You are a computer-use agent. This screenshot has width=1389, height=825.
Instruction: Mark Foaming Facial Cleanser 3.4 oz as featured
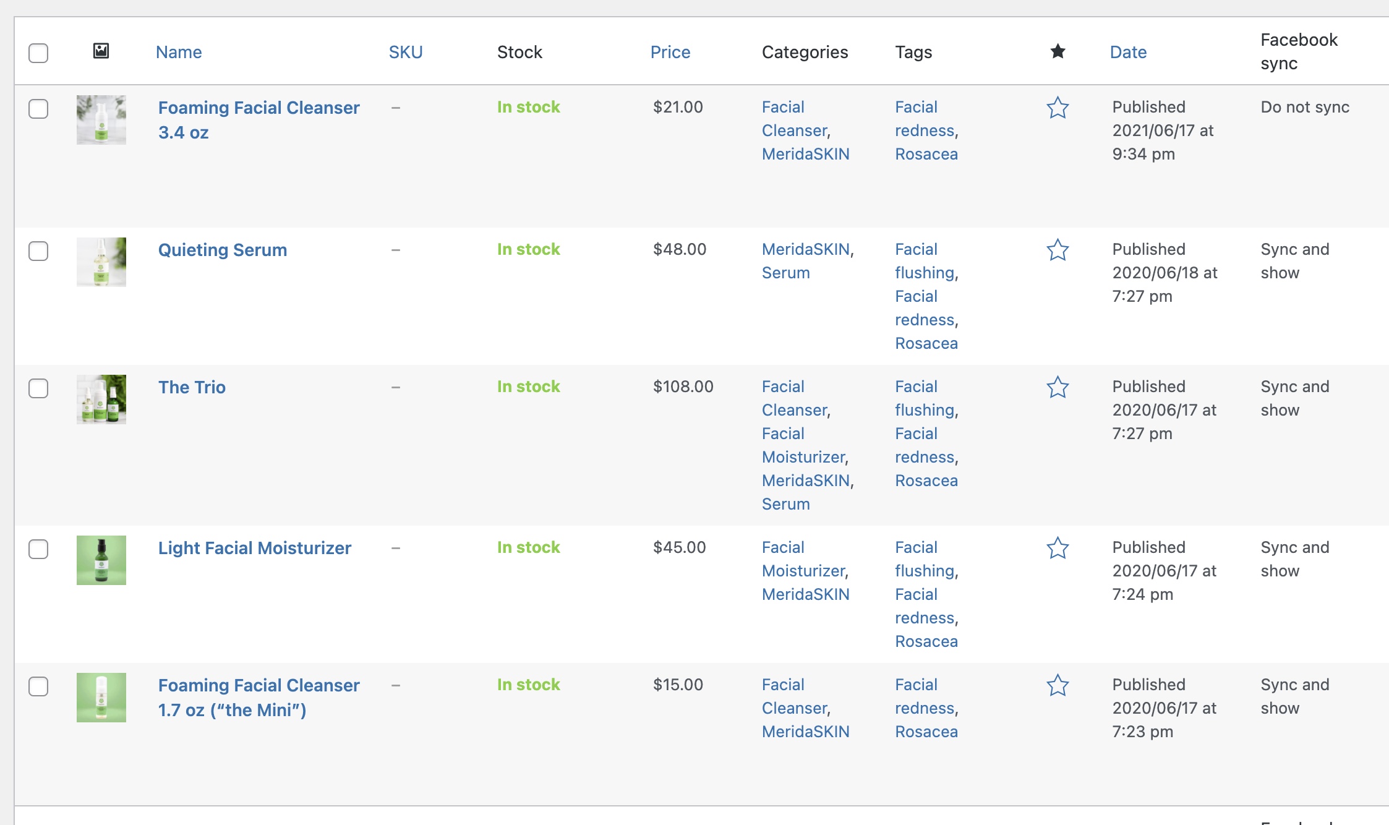[x=1058, y=108]
